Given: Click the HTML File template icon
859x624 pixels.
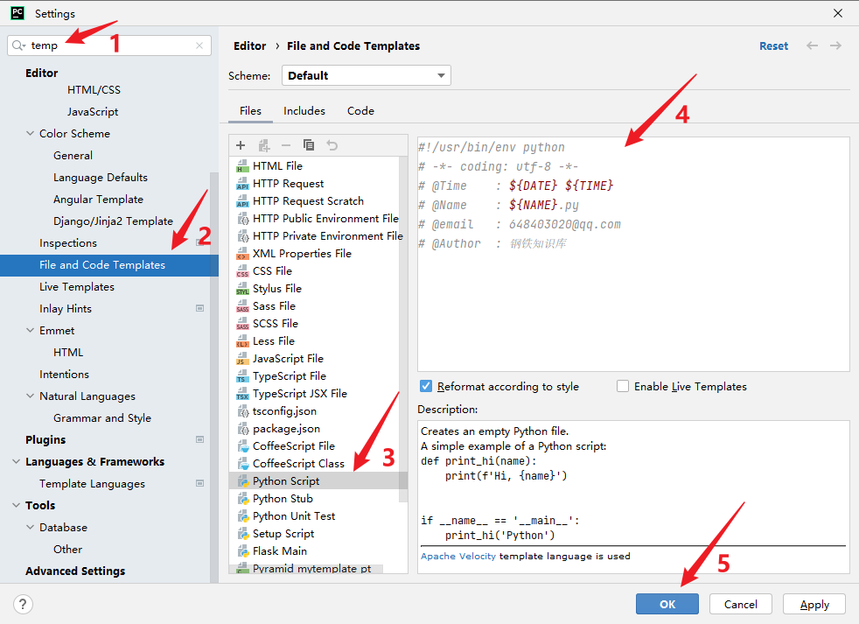Looking at the screenshot, I should coord(242,165).
